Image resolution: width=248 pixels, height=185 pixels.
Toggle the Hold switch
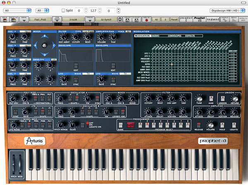pyautogui.click(x=222, y=125)
